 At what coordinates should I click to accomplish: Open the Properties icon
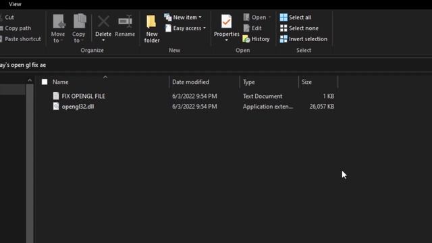pyautogui.click(x=226, y=22)
